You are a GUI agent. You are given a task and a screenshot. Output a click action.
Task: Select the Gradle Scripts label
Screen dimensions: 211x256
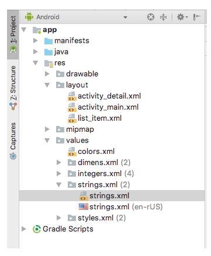point(68,229)
